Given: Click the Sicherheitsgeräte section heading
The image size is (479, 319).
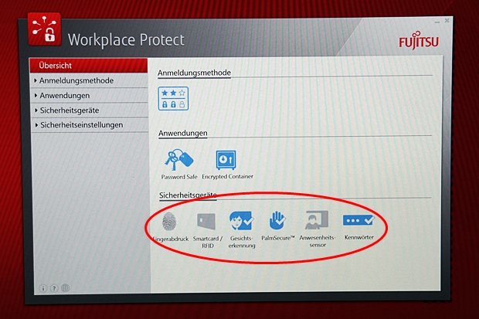Looking at the screenshot, I should (188, 195).
